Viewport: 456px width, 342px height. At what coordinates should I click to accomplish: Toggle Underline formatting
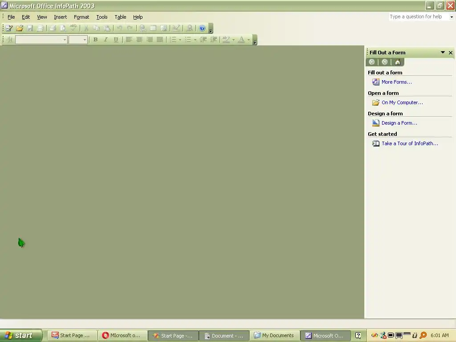(116, 40)
